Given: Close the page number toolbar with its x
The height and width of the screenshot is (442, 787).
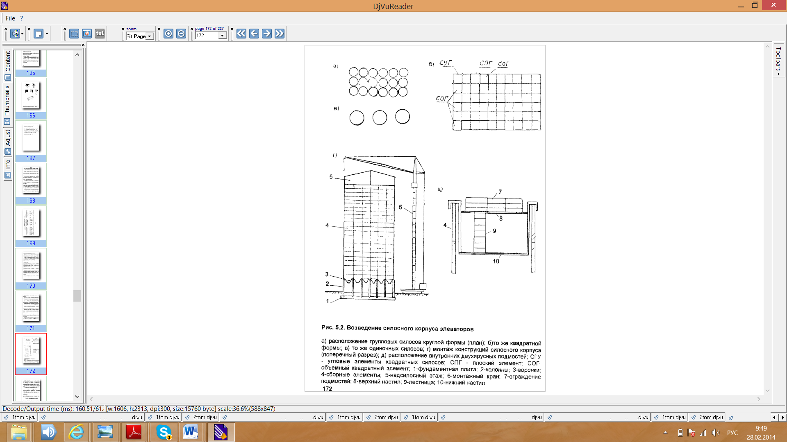Looking at the screenshot, I should (192, 29).
